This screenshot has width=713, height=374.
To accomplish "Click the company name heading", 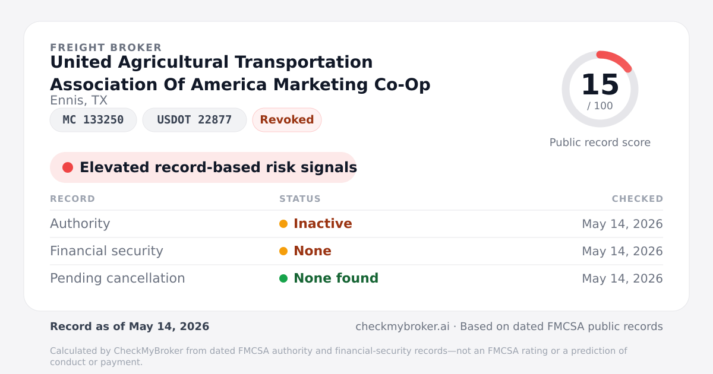I will click(240, 73).
